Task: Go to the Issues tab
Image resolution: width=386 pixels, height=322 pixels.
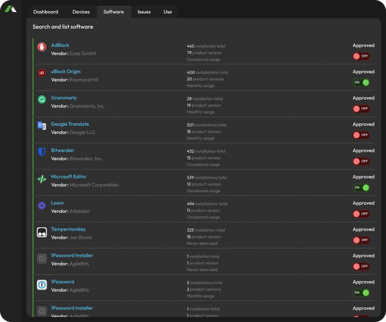Action: [144, 12]
